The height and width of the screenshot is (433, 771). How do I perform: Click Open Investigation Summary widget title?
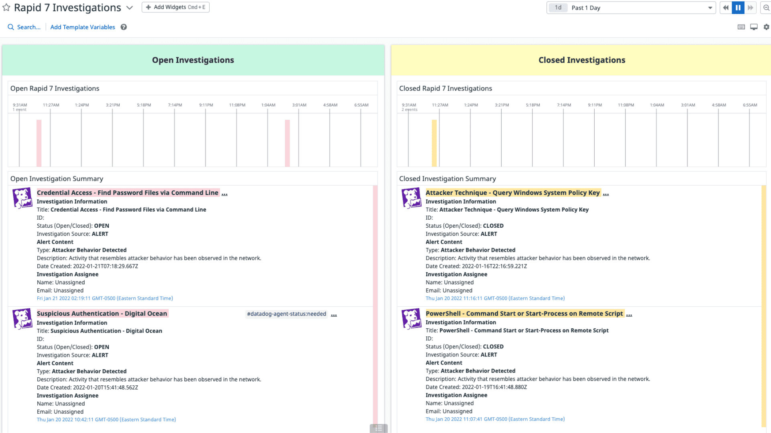click(57, 179)
